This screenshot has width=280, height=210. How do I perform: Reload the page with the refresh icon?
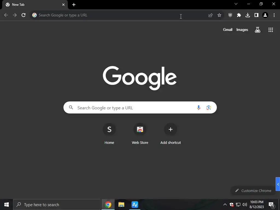[x=24, y=15]
